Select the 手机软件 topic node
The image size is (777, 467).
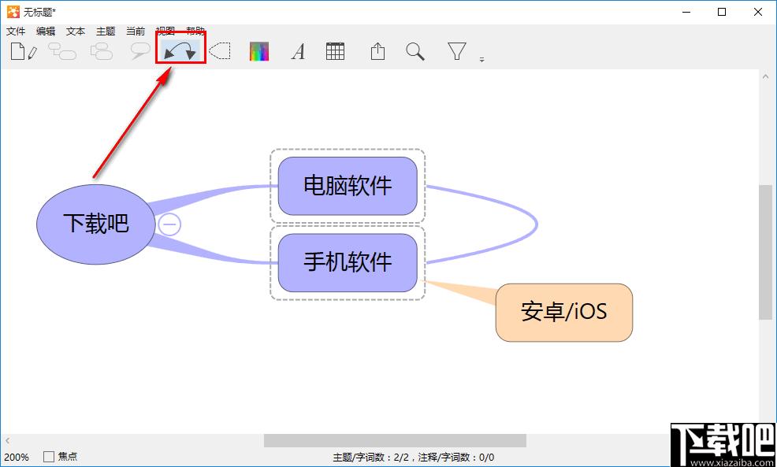(348, 262)
